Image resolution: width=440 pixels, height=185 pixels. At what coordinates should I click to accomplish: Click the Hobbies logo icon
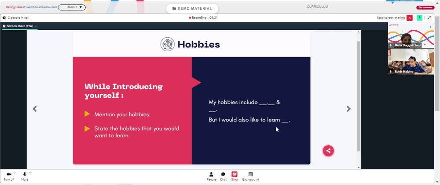[x=168, y=44]
